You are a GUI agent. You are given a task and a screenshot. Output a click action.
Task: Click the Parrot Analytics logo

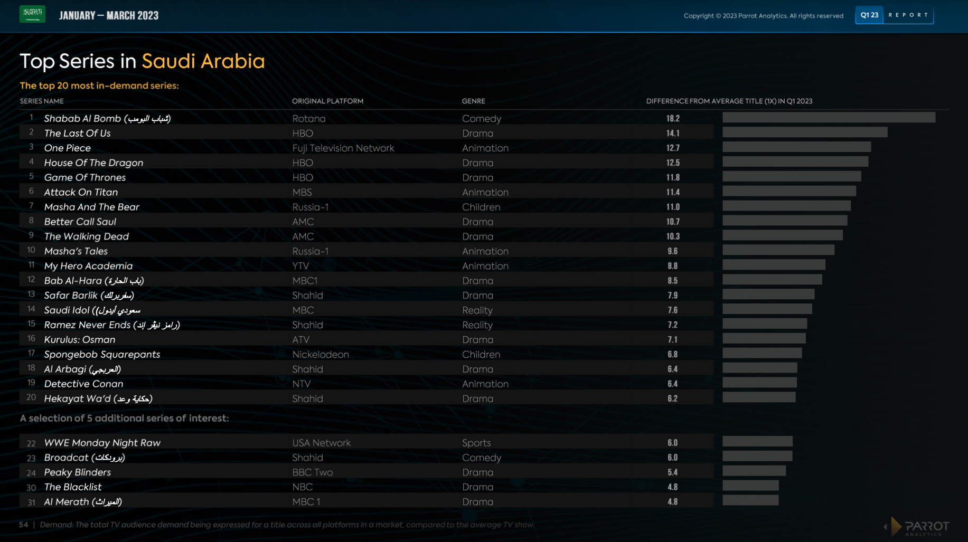918,527
